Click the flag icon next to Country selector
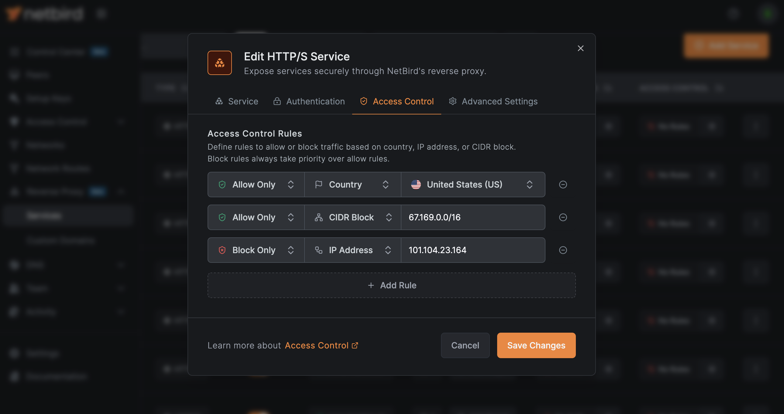 319,185
